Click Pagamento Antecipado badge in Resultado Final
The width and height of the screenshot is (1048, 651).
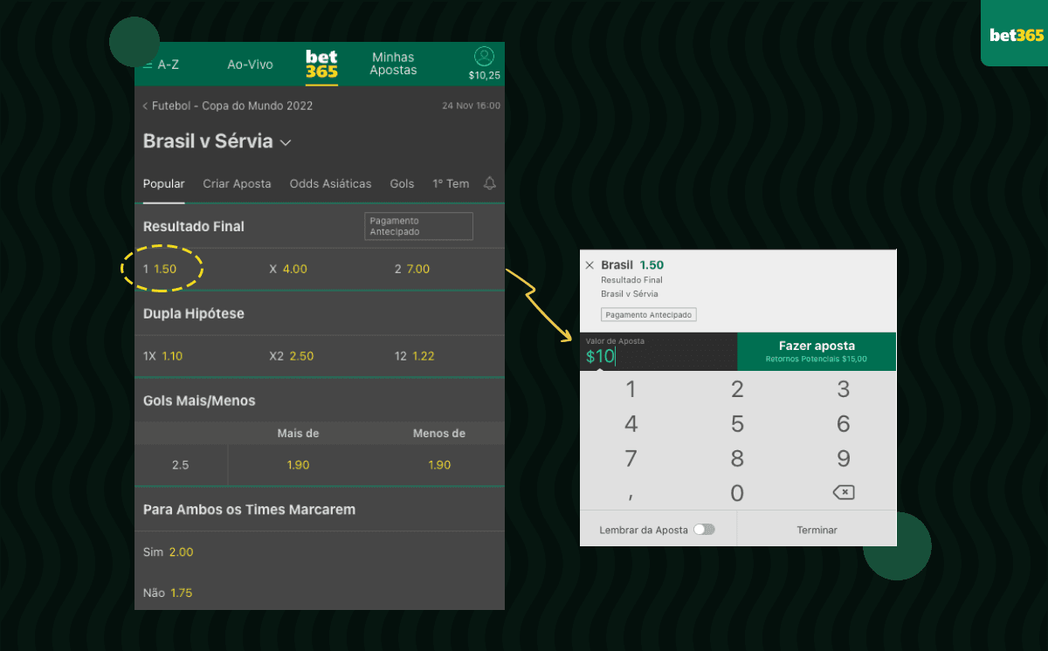point(418,226)
